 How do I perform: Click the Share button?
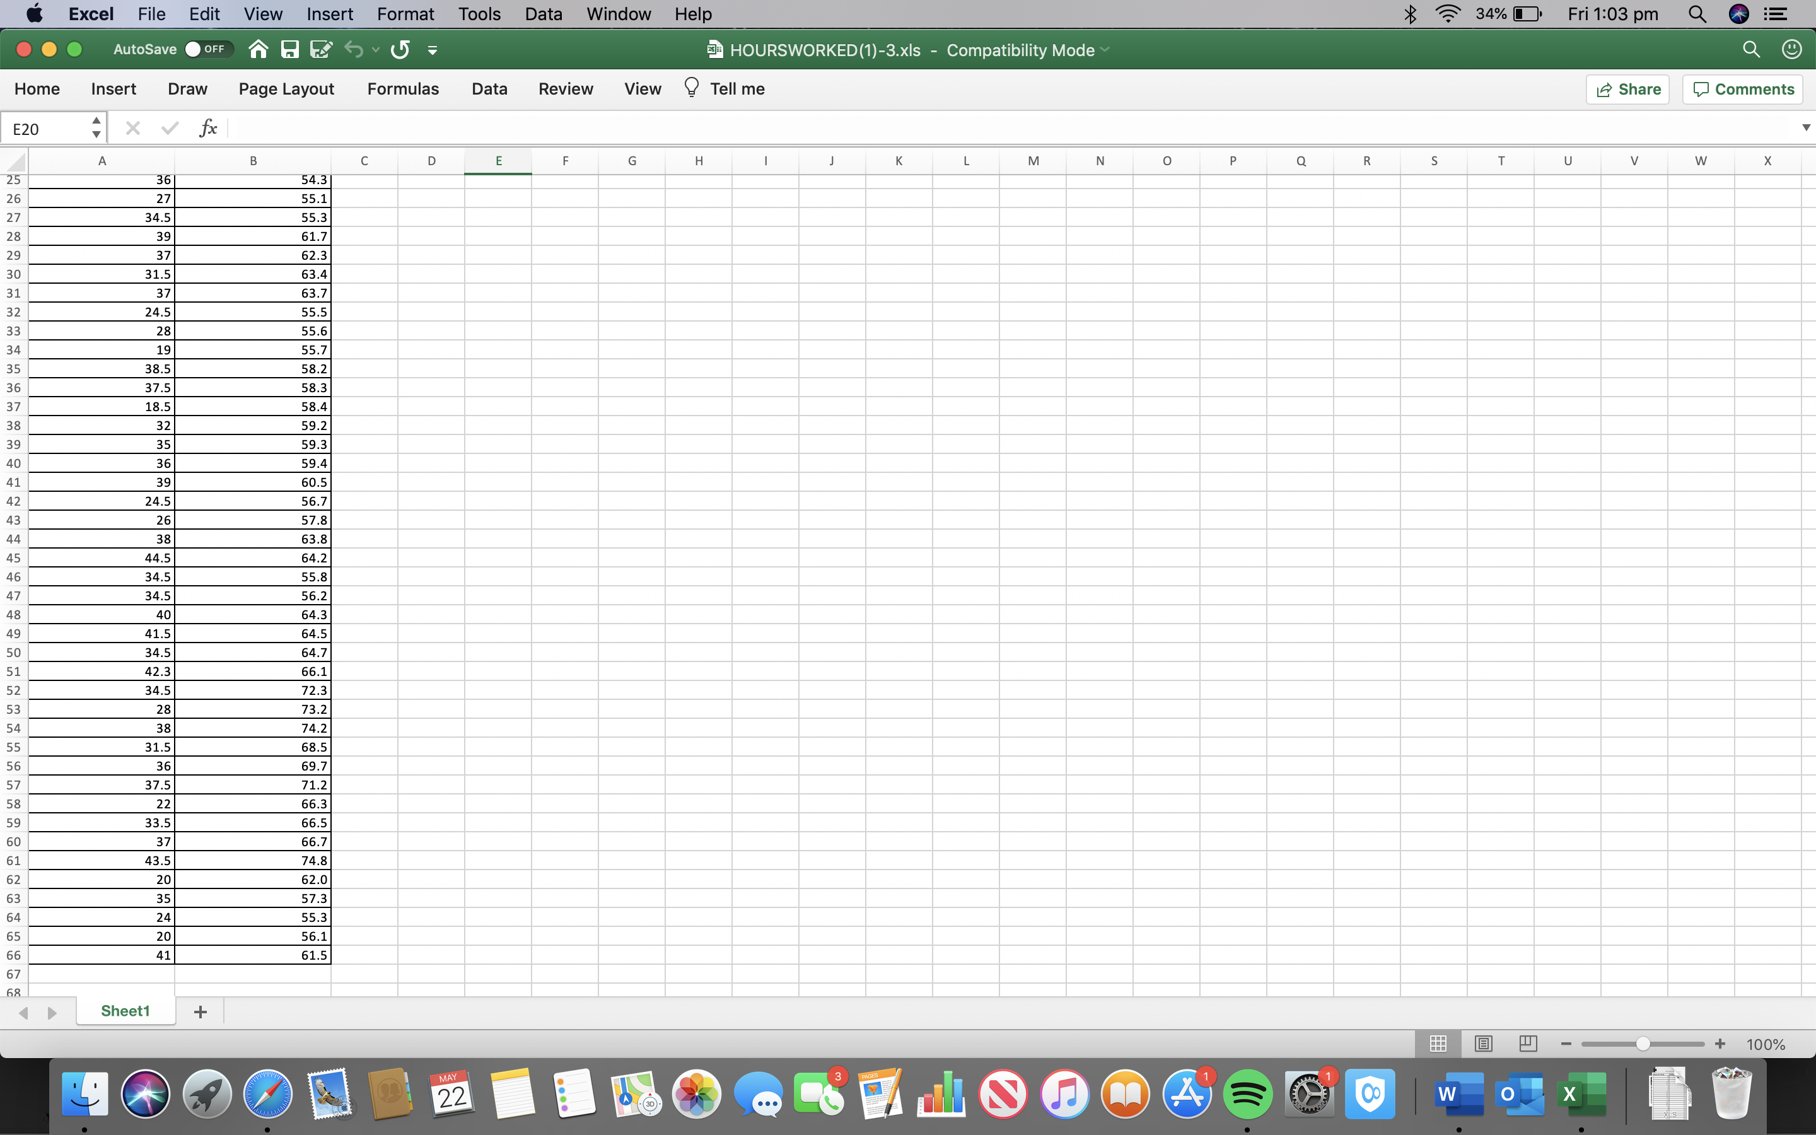point(1628,88)
